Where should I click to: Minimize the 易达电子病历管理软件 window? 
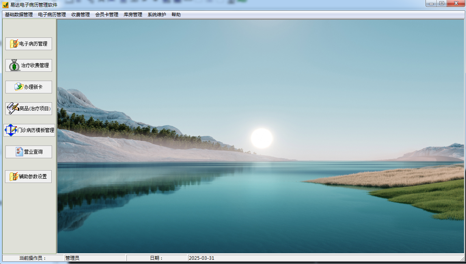(x=431, y=3)
